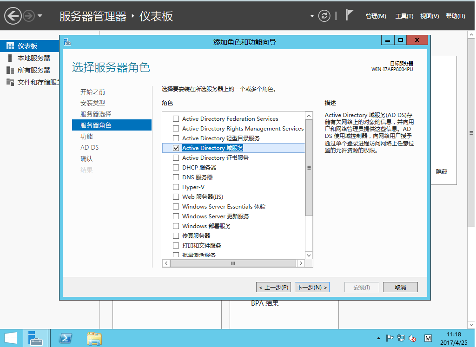Select the 服务器角色 wizard step
This screenshot has width=476, height=347.
click(x=112, y=125)
